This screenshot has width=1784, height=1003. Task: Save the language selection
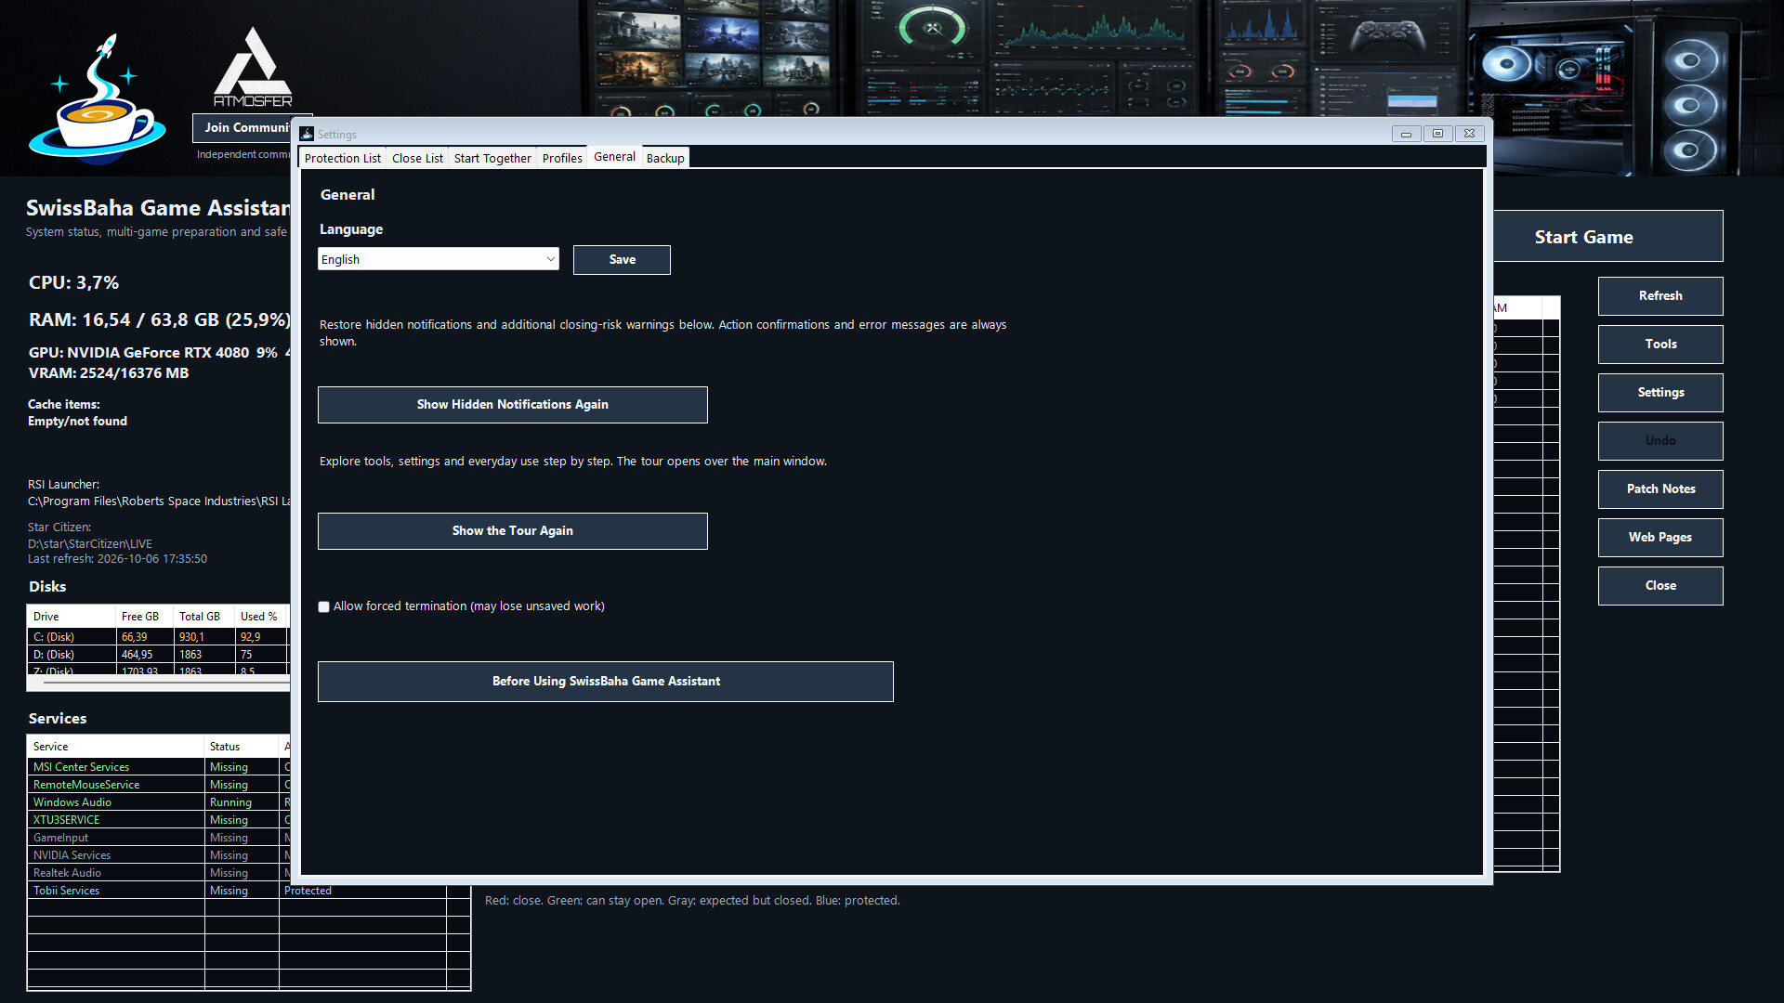click(622, 260)
